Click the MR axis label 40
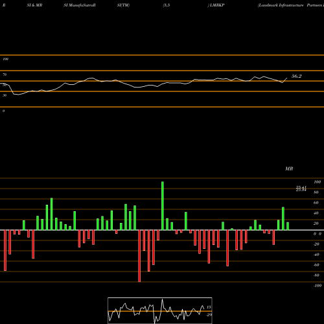Screen dimensions: 324x324 tap(316, 213)
